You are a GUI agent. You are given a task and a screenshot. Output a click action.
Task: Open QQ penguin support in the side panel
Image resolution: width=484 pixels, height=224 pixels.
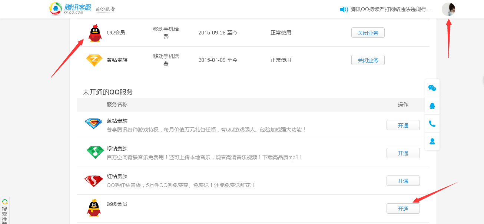pyautogui.click(x=432, y=106)
